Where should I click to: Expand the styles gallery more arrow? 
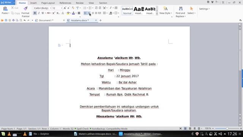(157, 14)
